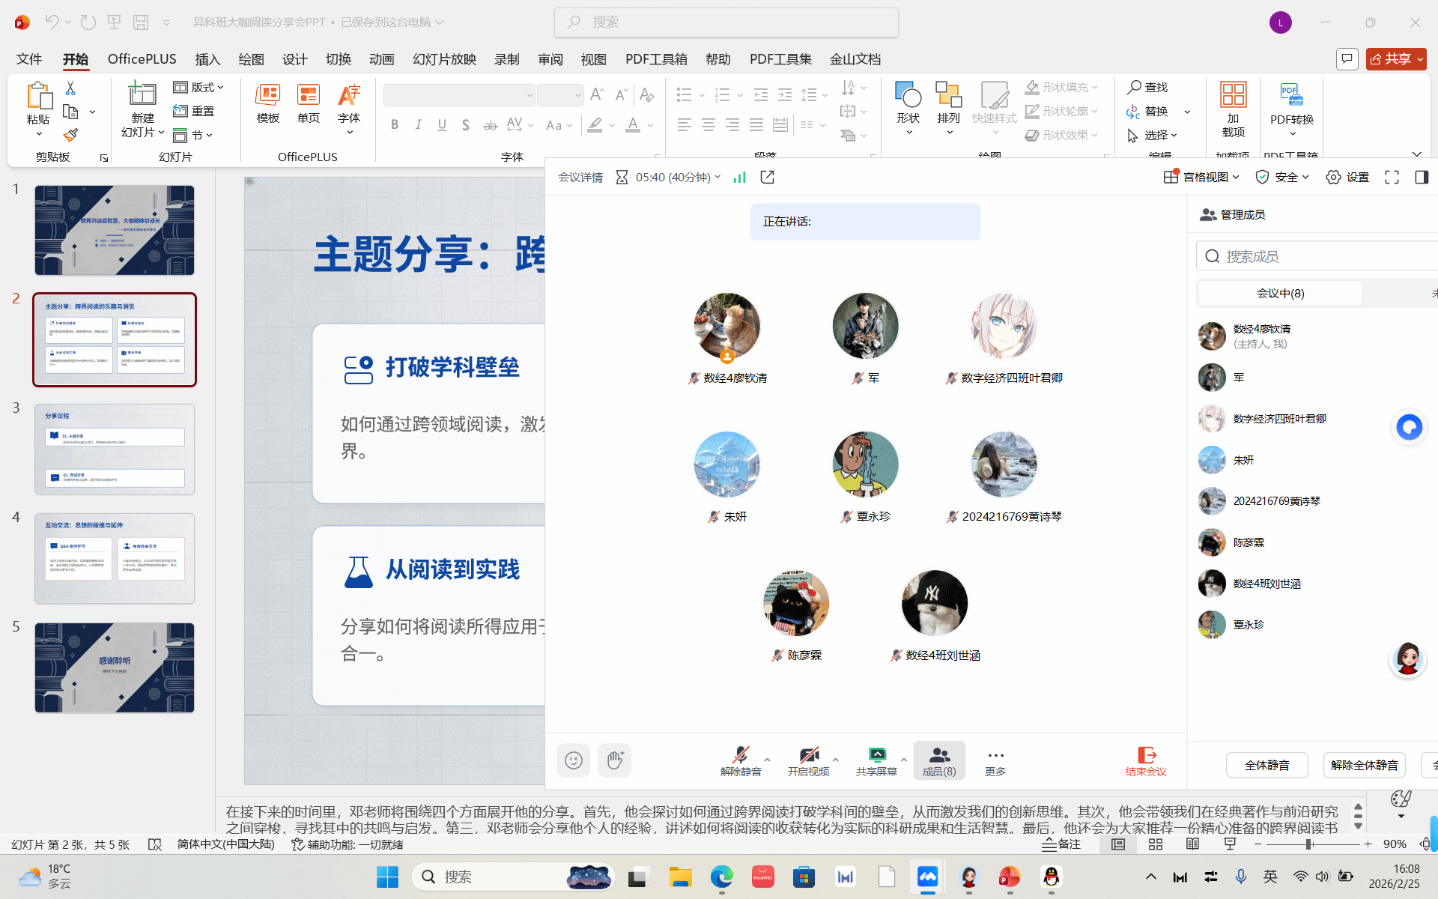Open the emoji reaction button in meeting
The width and height of the screenshot is (1438, 899).
[x=574, y=760]
